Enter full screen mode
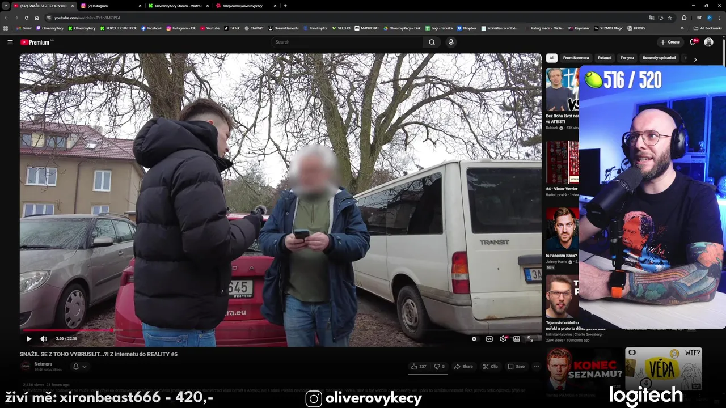This screenshot has height=408, width=726. point(530,339)
